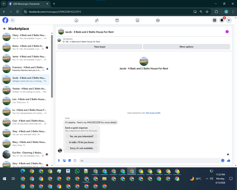Image resolution: width=237 pixels, height=190 pixels.
Task: Choose 'Yes, are you interested?' quick response
Action: click(82, 136)
